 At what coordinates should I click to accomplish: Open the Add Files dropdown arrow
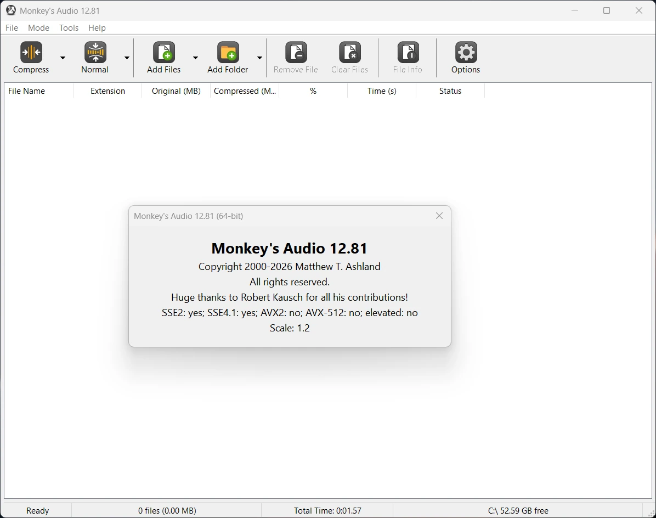195,58
